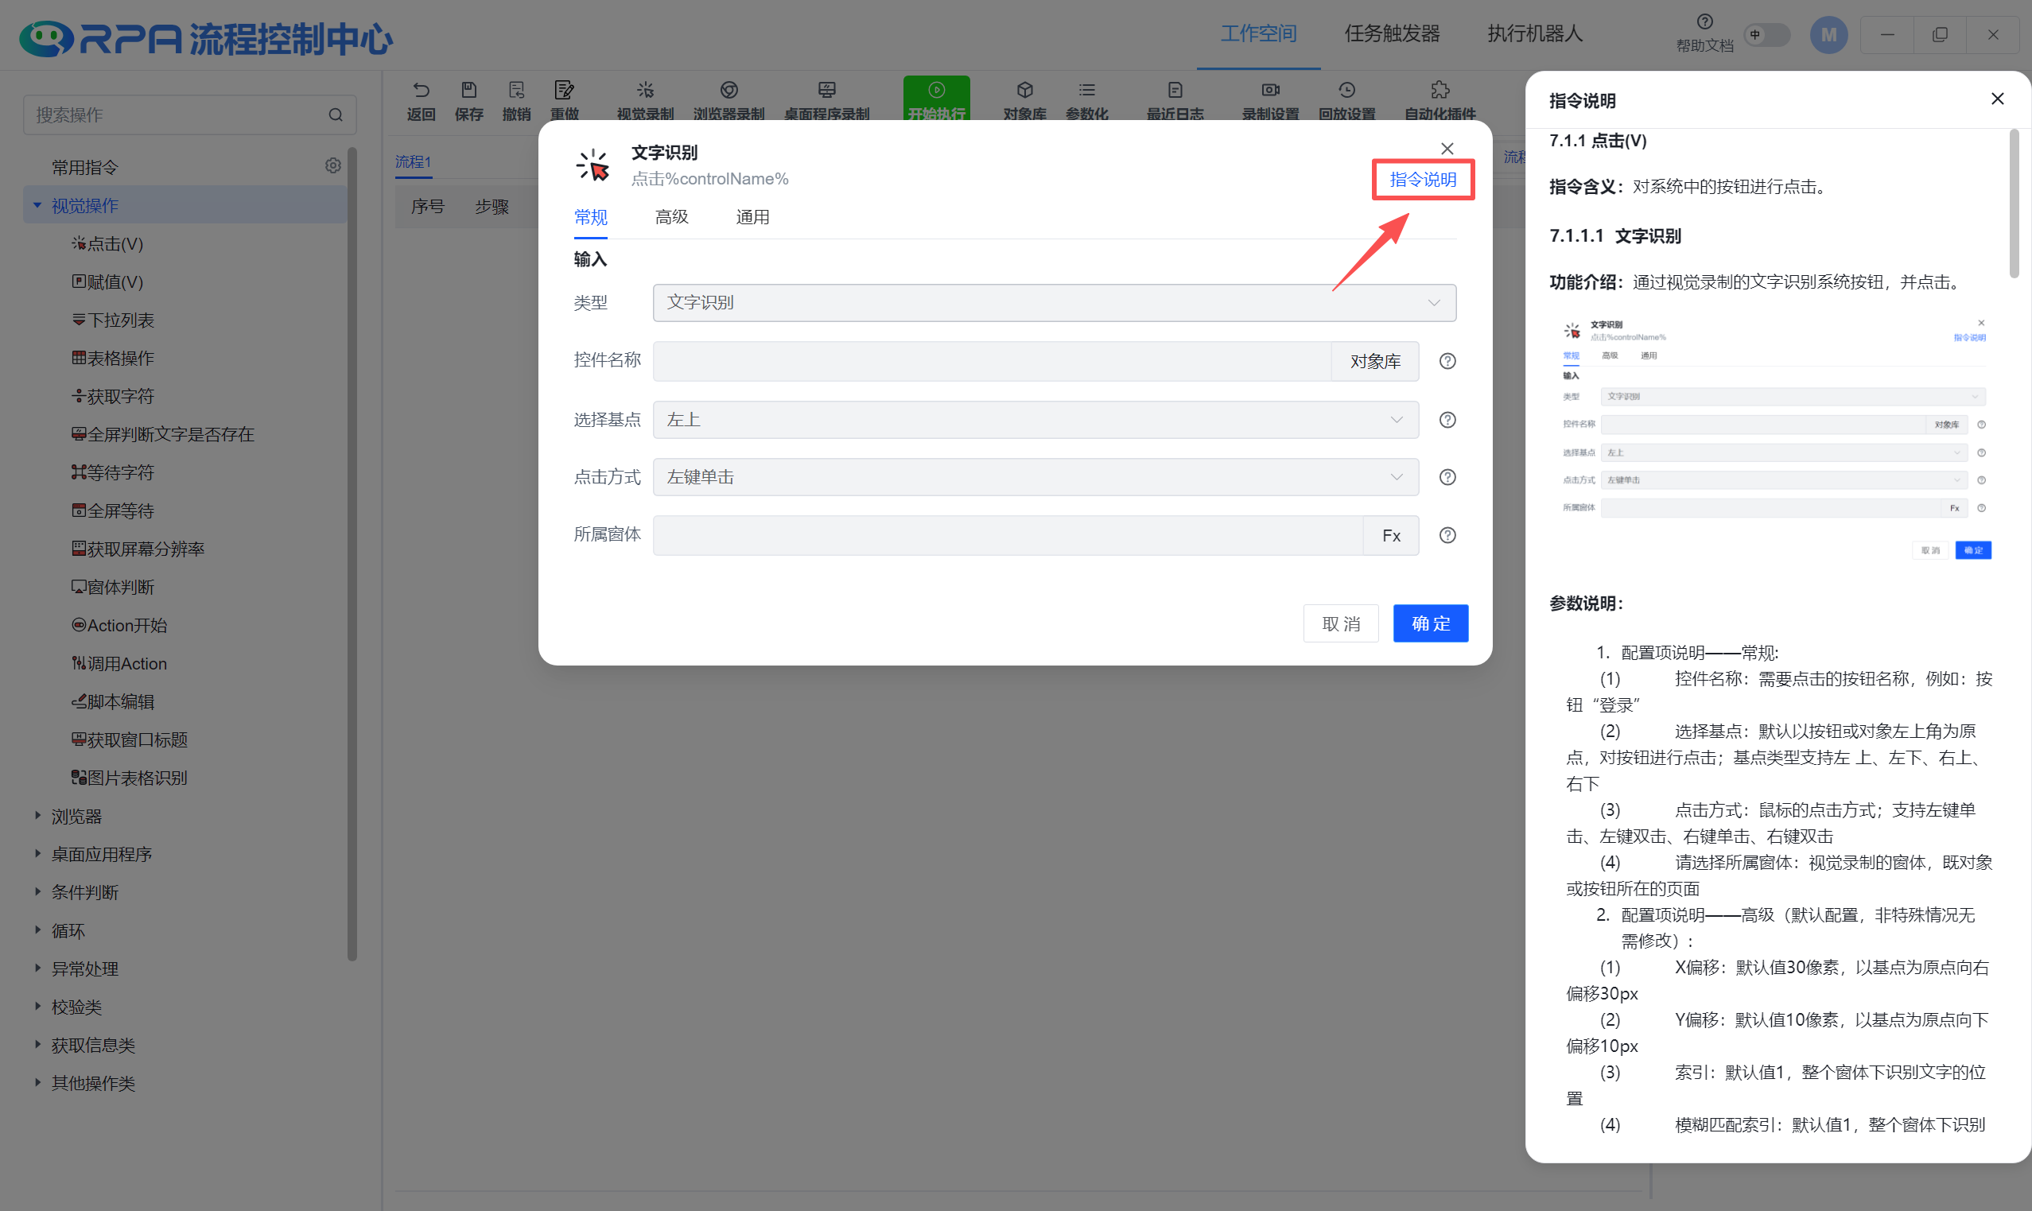Click the 浏览器录制 toolbar icon

728,91
